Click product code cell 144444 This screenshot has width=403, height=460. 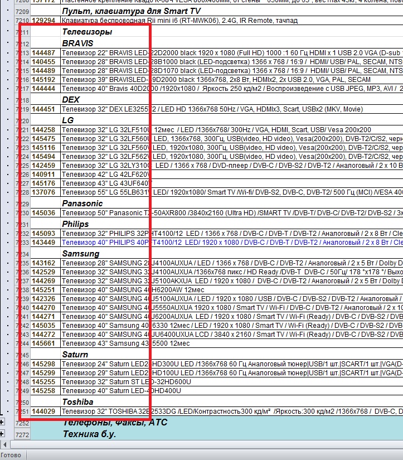click(46, 88)
